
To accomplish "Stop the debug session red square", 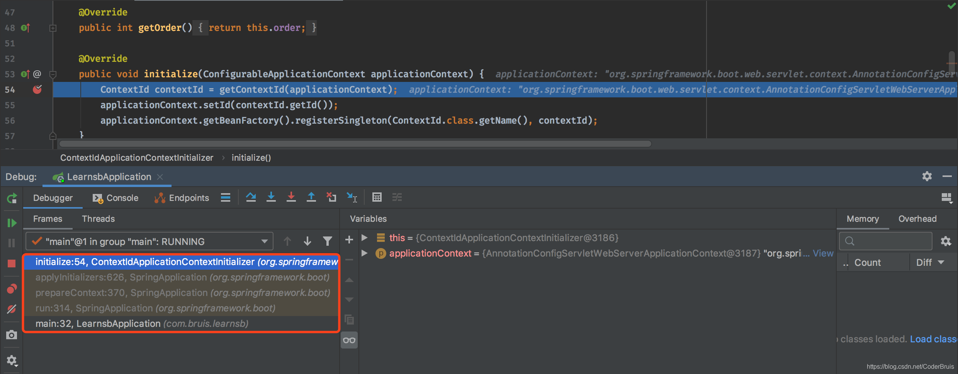I will [12, 263].
